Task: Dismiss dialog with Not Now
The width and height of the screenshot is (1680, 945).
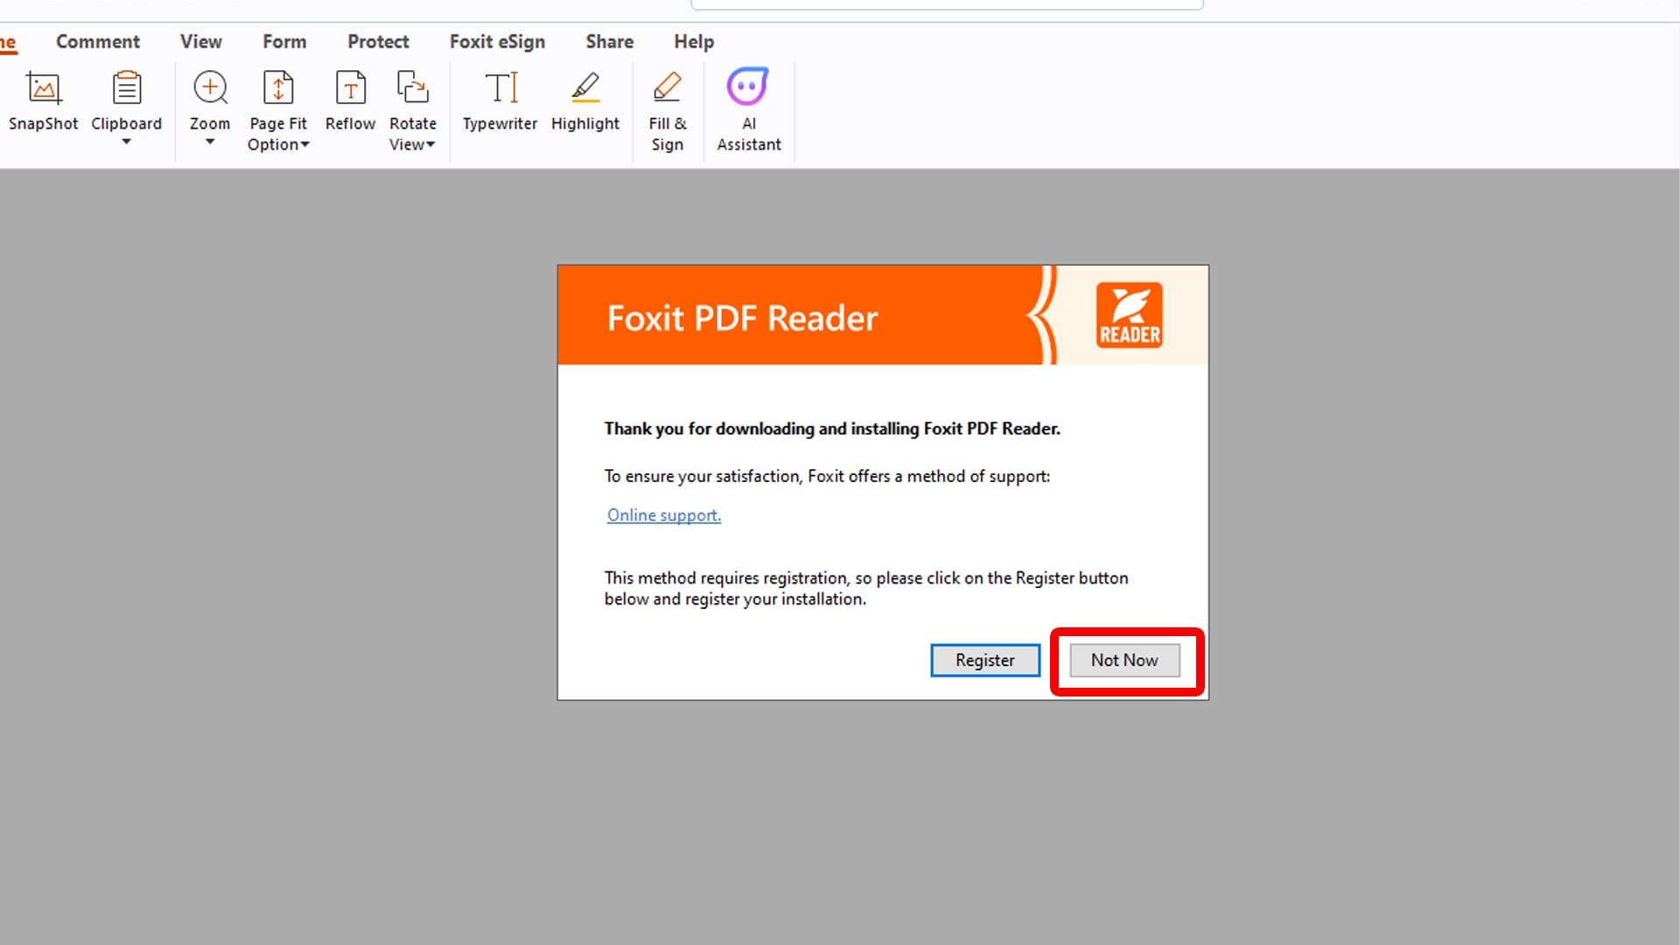Action: point(1124,661)
